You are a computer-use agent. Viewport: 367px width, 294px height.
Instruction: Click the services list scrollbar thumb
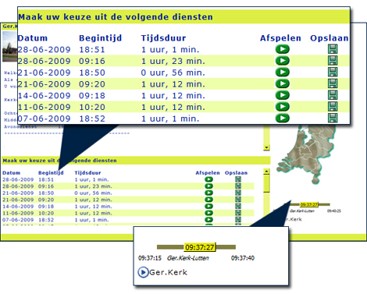[266, 184]
